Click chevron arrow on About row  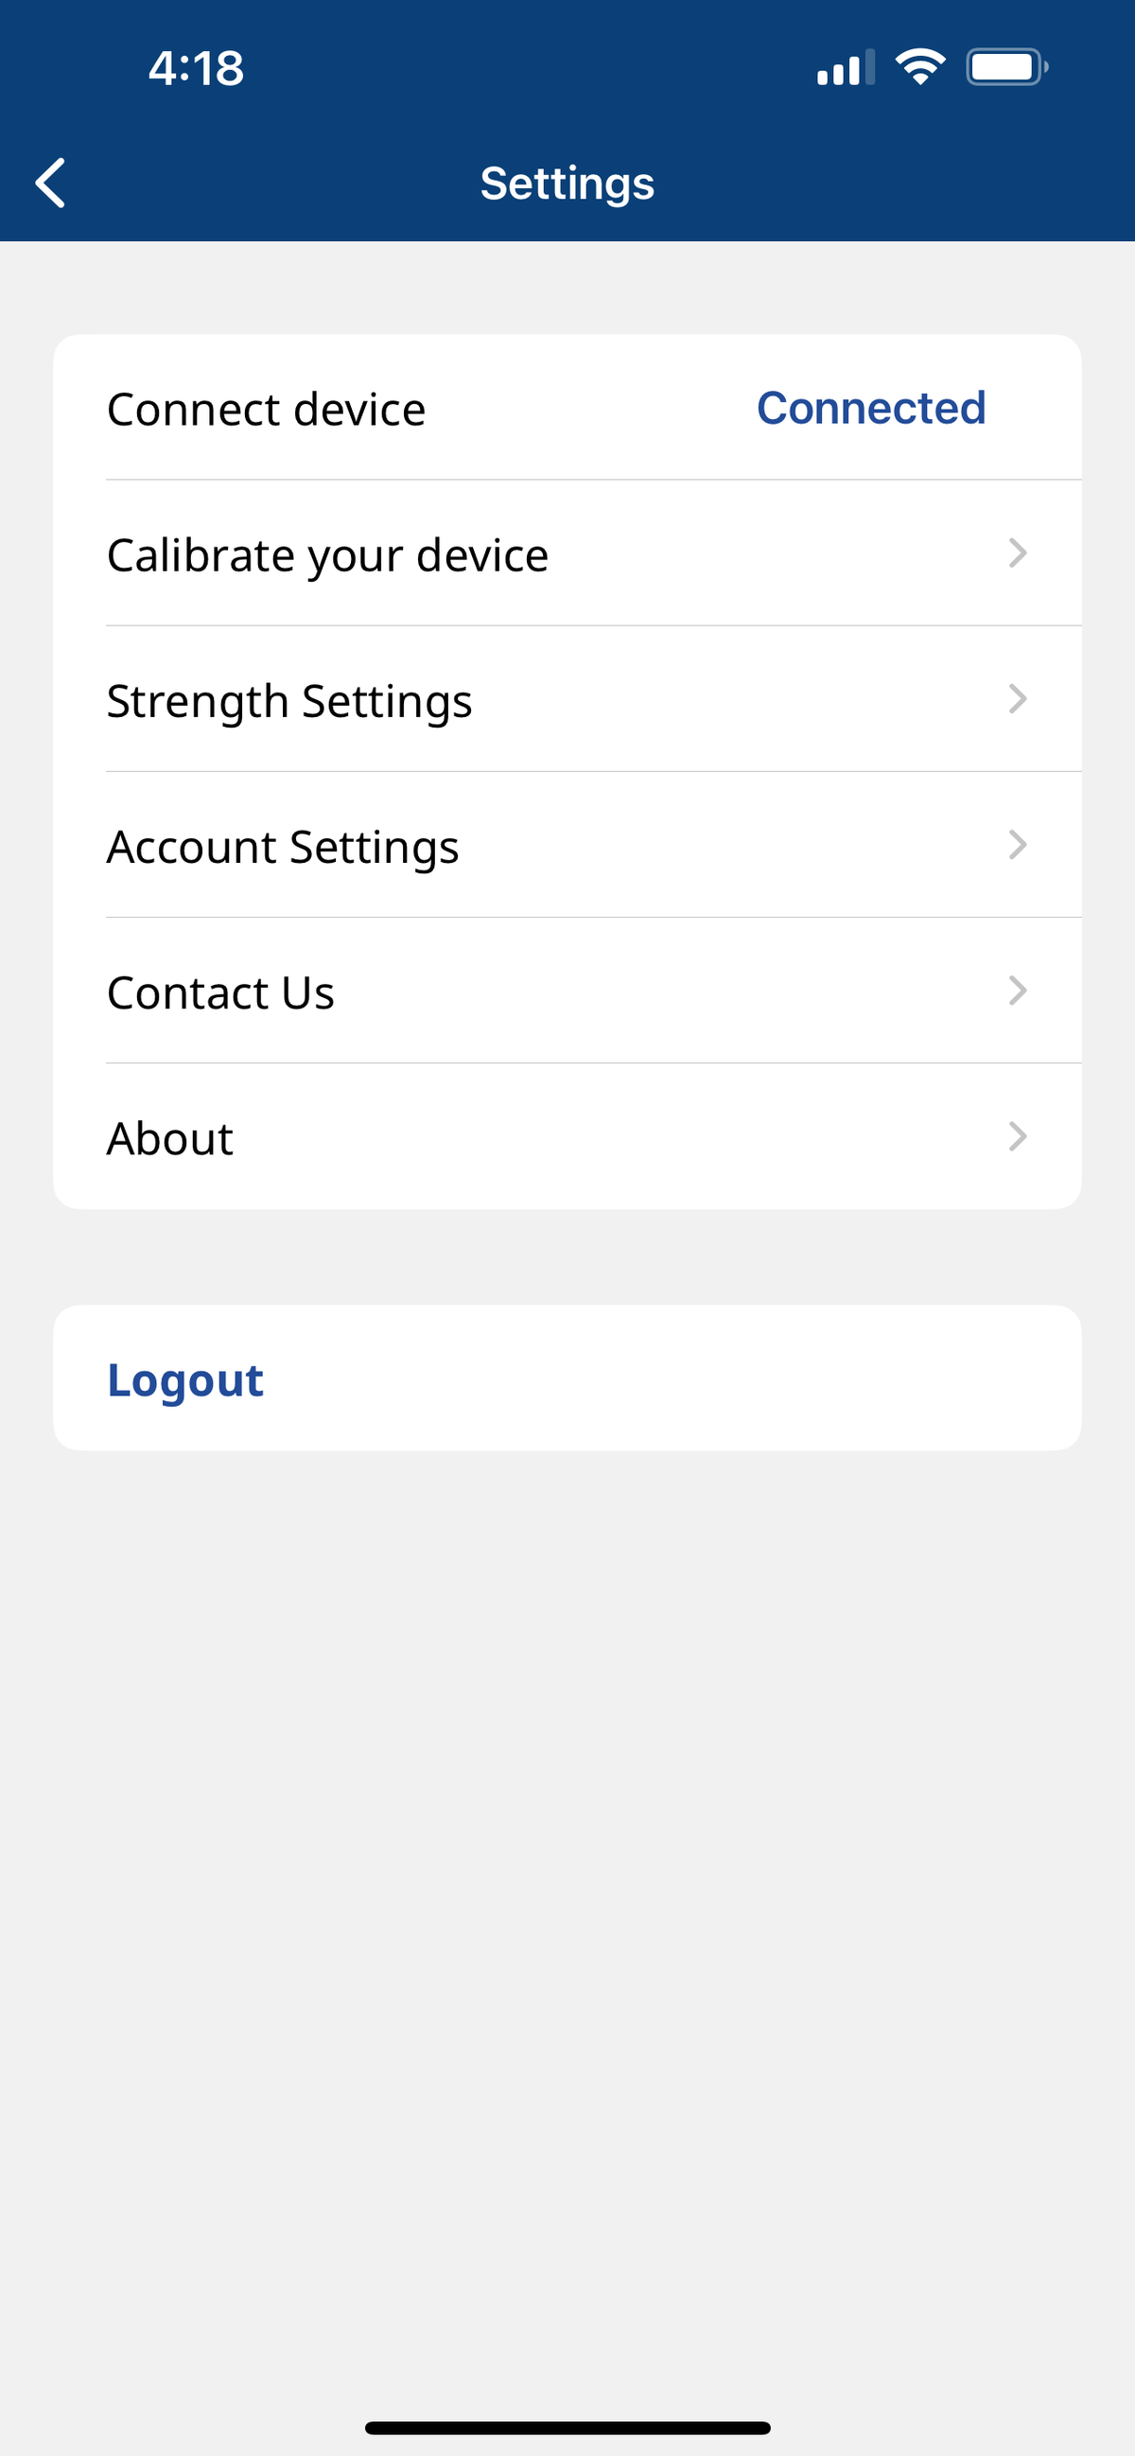[1017, 1136]
